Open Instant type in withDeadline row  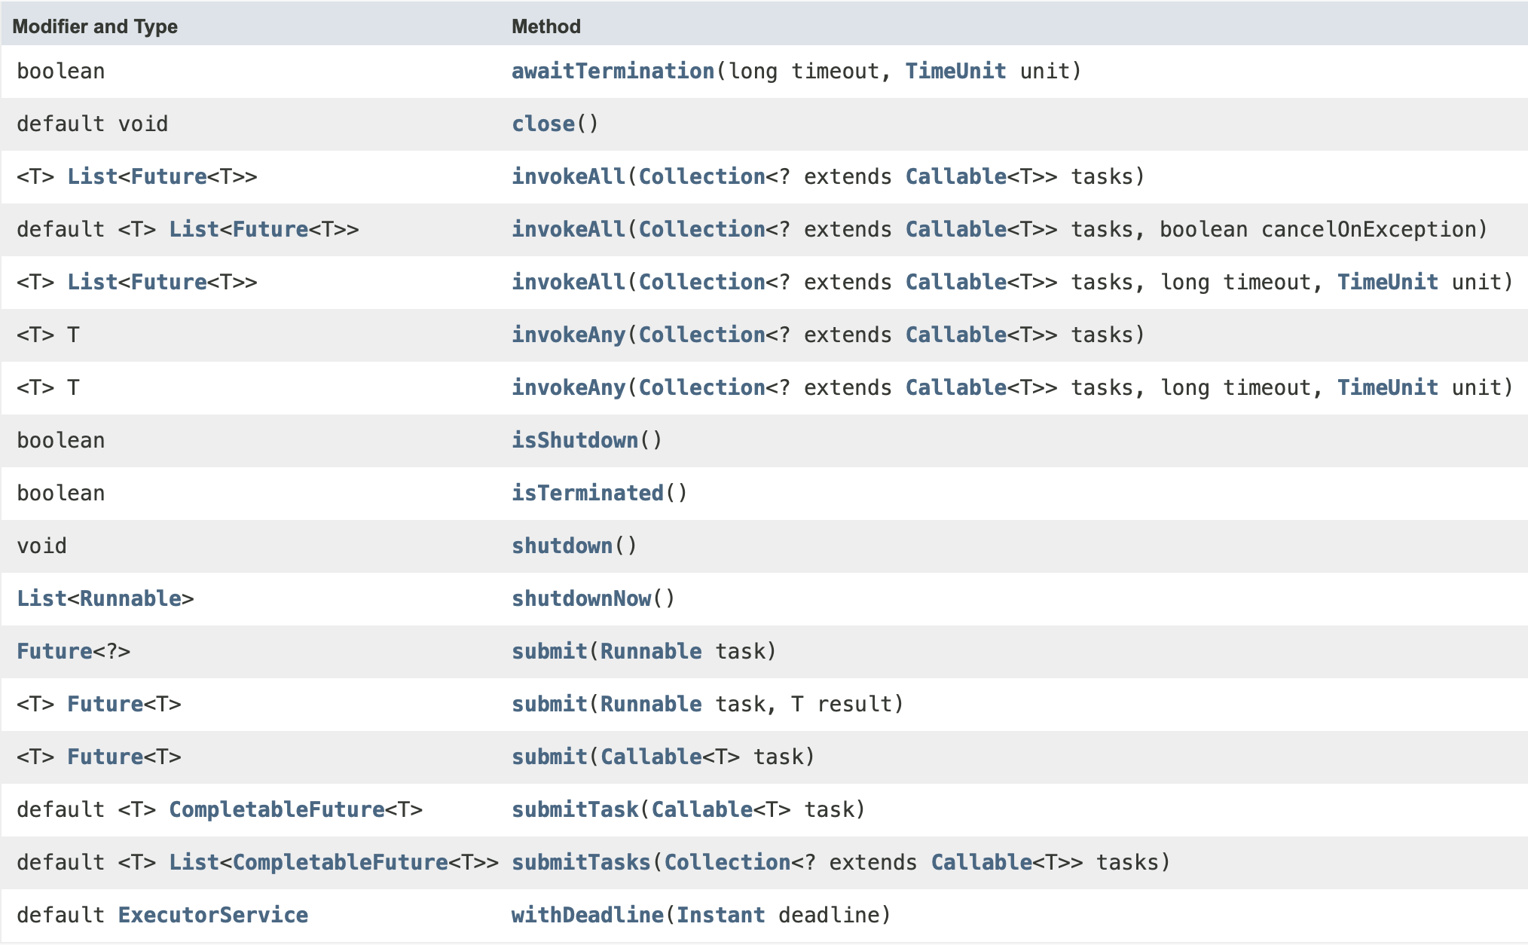pyautogui.click(x=720, y=915)
